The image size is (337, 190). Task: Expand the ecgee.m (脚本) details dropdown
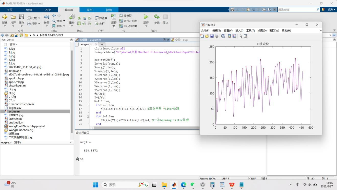[x=71, y=142]
